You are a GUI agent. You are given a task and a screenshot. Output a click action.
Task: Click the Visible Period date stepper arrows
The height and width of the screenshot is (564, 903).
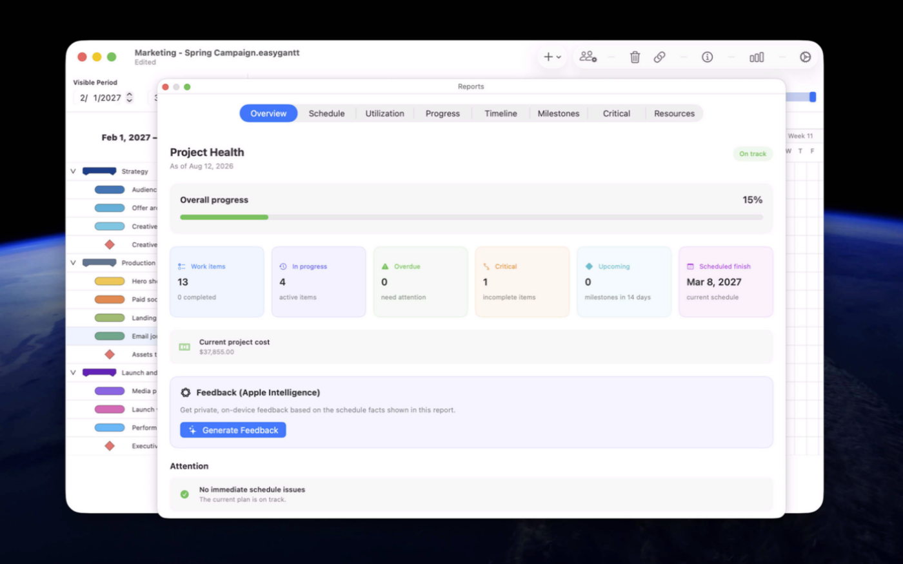(x=130, y=97)
